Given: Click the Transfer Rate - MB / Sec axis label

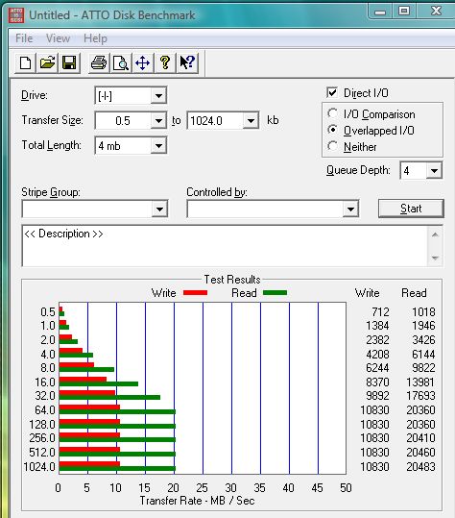Looking at the screenshot, I should (x=198, y=501).
